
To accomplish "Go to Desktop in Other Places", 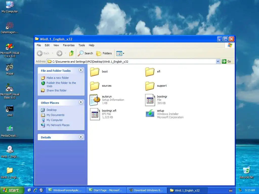I will [x=52, y=110].
